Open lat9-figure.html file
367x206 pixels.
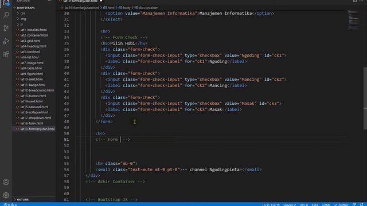(32, 74)
